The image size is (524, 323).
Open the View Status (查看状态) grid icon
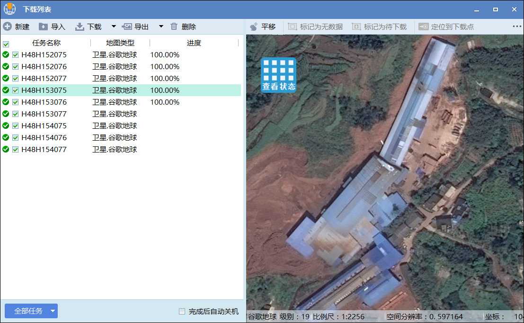coord(279,75)
